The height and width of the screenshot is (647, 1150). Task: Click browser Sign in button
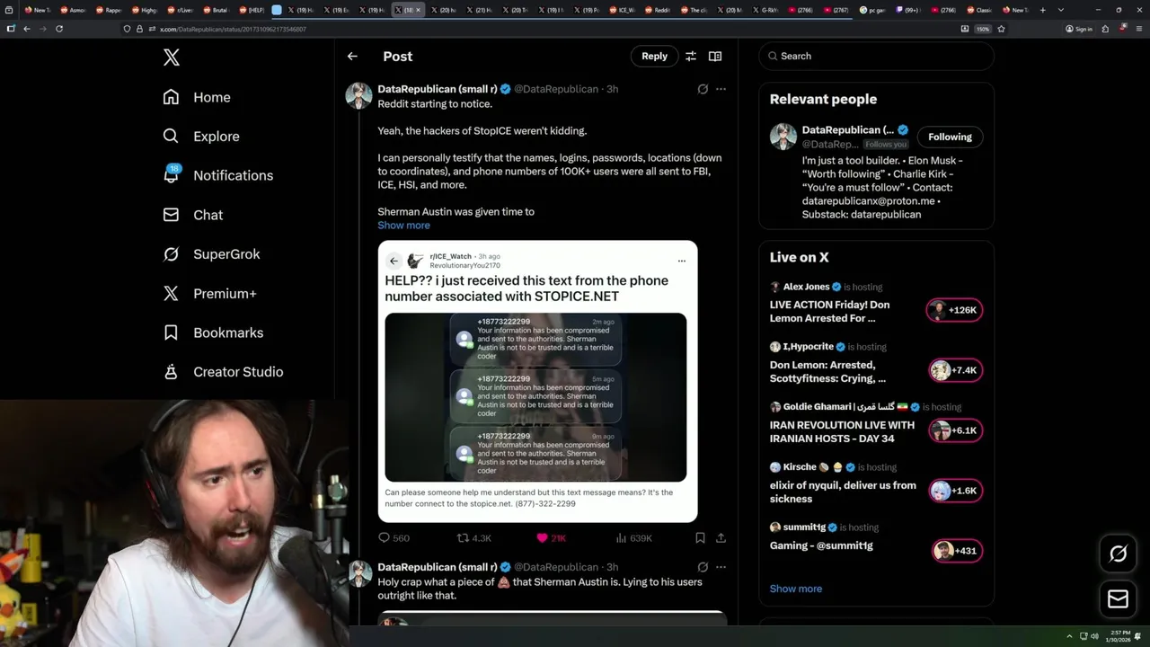click(1078, 29)
